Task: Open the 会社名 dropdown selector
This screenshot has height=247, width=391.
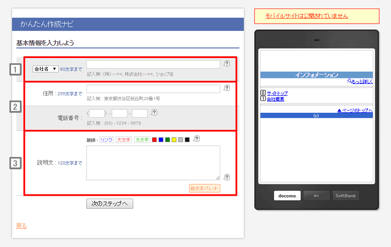Action: (x=45, y=69)
